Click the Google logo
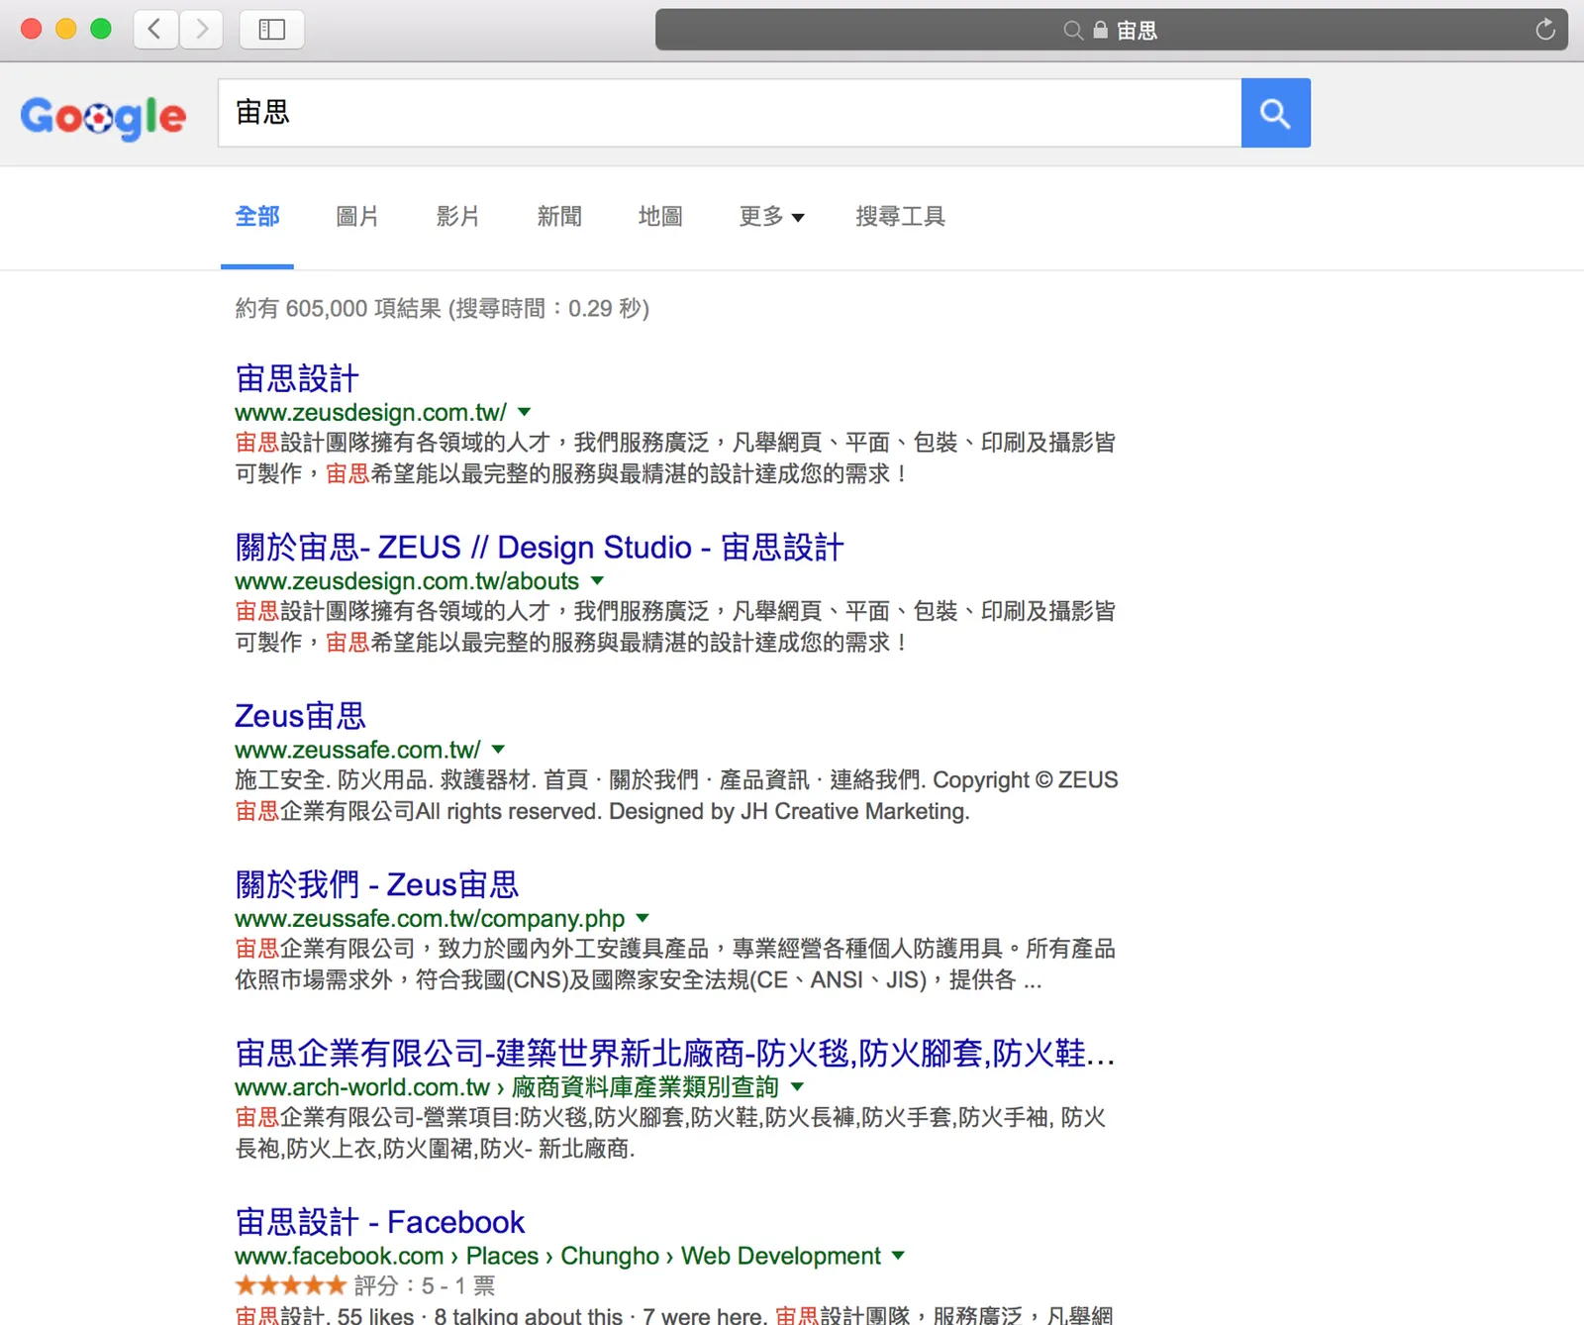The image size is (1584, 1325). pos(103,117)
